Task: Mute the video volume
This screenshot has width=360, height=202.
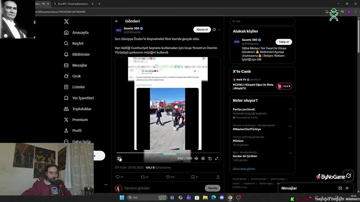Action: click(196, 159)
